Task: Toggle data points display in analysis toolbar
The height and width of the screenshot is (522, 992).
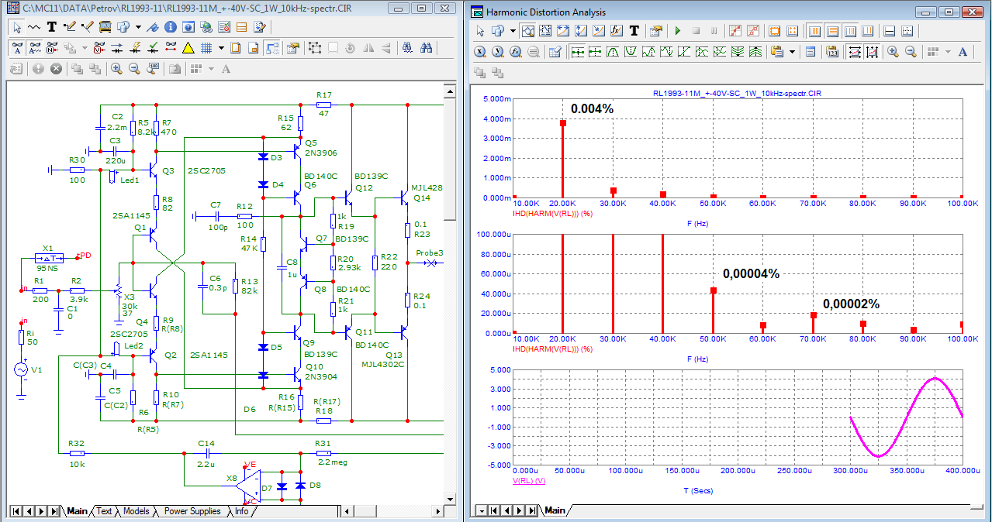Action: 735,31
